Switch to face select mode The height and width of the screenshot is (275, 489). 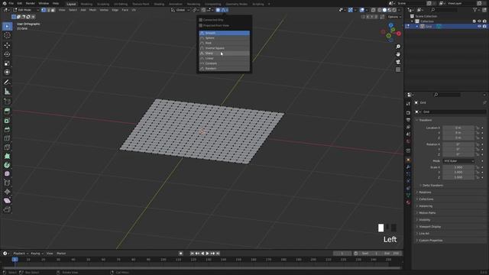point(53,10)
